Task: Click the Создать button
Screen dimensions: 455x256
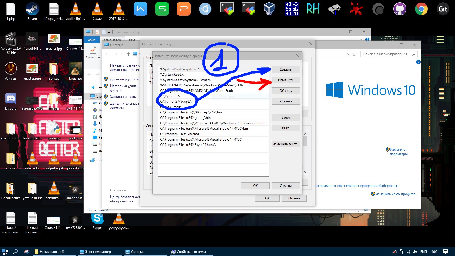Action: click(x=286, y=69)
